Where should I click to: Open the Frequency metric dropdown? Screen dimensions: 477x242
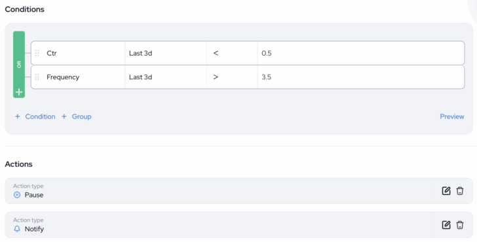[x=78, y=77]
